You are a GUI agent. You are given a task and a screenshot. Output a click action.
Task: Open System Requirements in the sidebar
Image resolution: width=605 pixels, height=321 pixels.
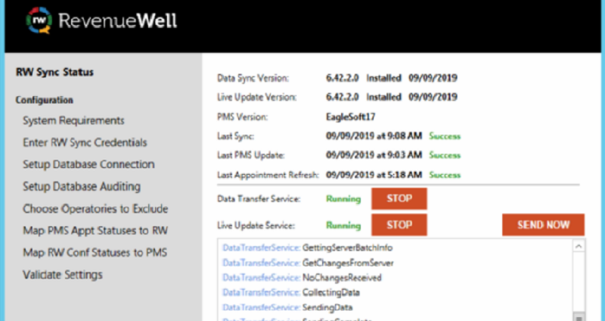73,120
